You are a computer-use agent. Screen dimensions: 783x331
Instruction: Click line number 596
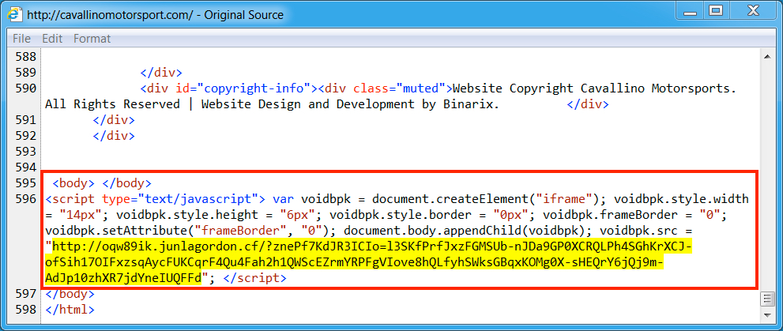pos(26,199)
